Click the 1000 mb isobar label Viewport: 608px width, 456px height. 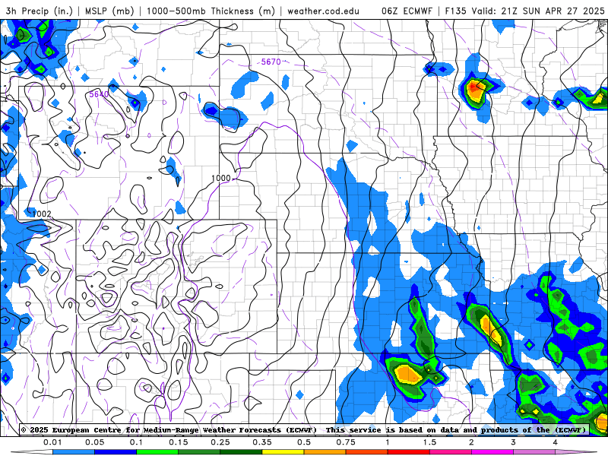point(221,178)
